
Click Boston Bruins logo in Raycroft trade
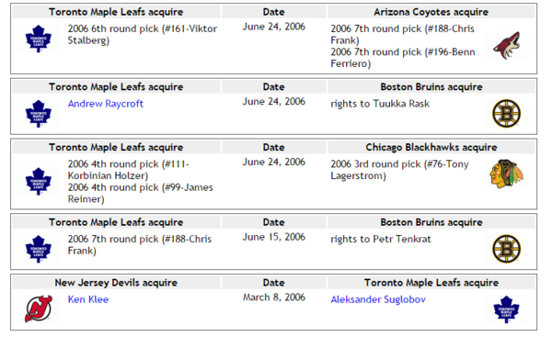(506, 114)
